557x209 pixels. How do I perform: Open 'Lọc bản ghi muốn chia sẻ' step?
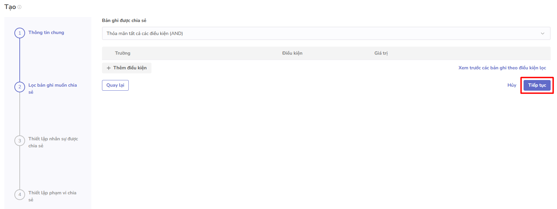tap(52, 89)
